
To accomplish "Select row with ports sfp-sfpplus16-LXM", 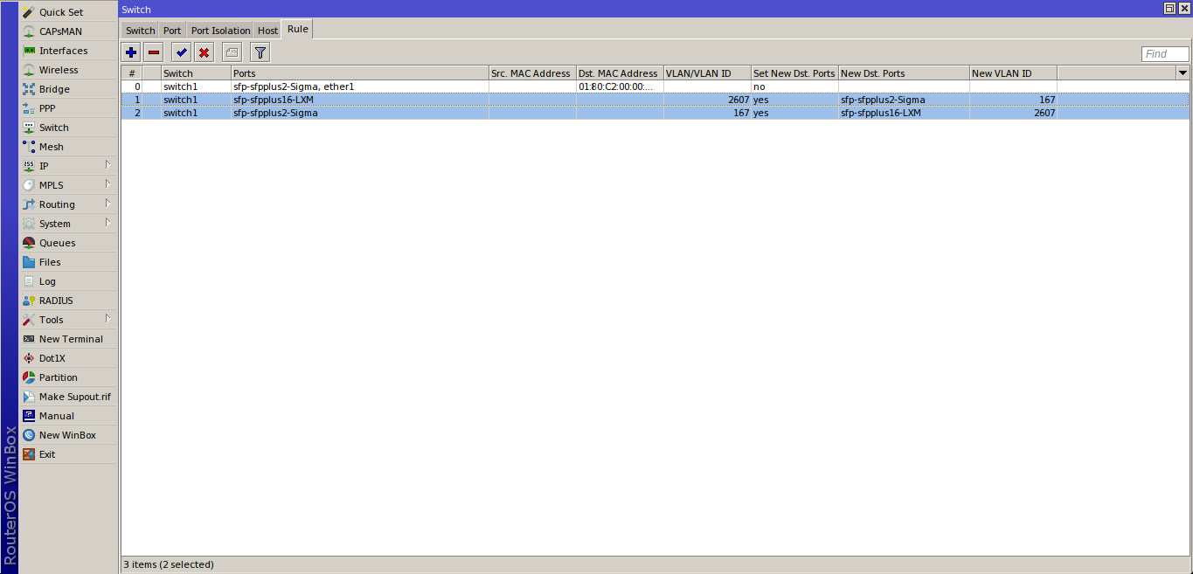I will coord(655,100).
